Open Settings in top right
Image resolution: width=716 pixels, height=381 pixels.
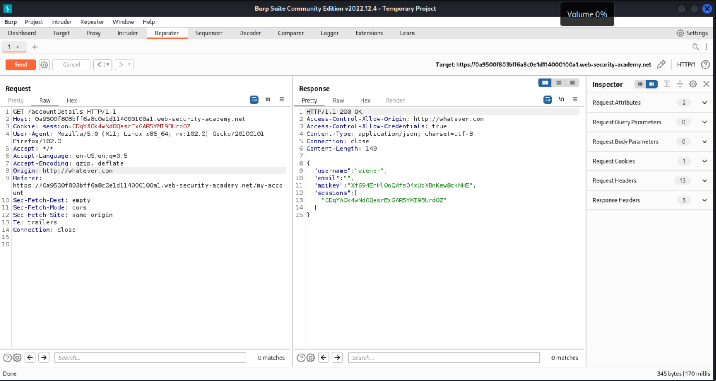pos(692,33)
